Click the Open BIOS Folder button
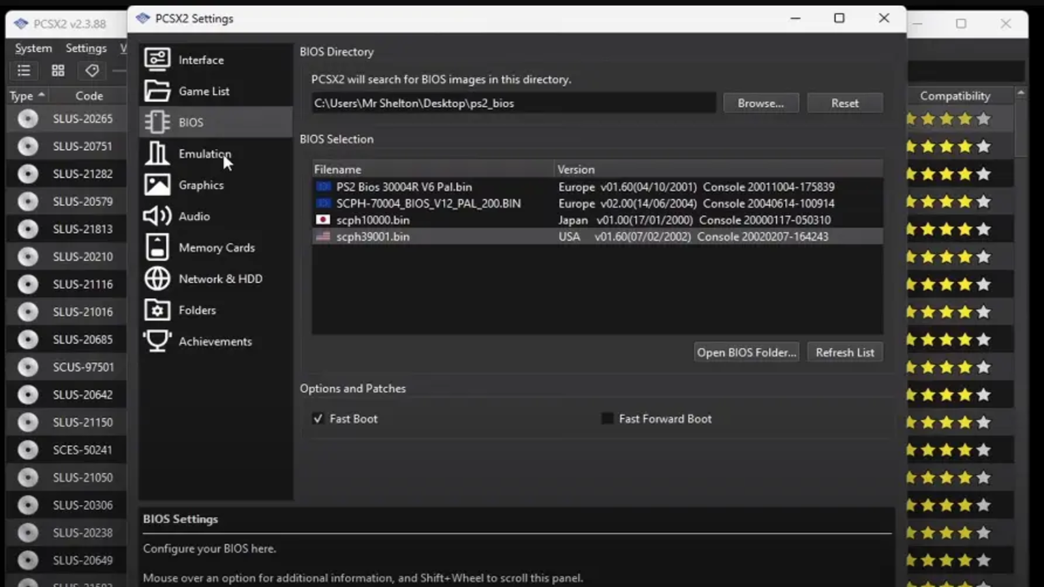 [x=747, y=352]
